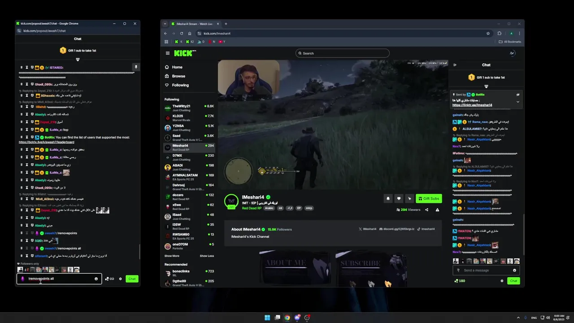
Task: Click Show More in Following list
Action: click(x=172, y=256)
